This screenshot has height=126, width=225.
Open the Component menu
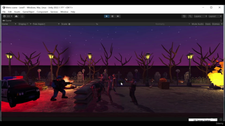point(42,12)
